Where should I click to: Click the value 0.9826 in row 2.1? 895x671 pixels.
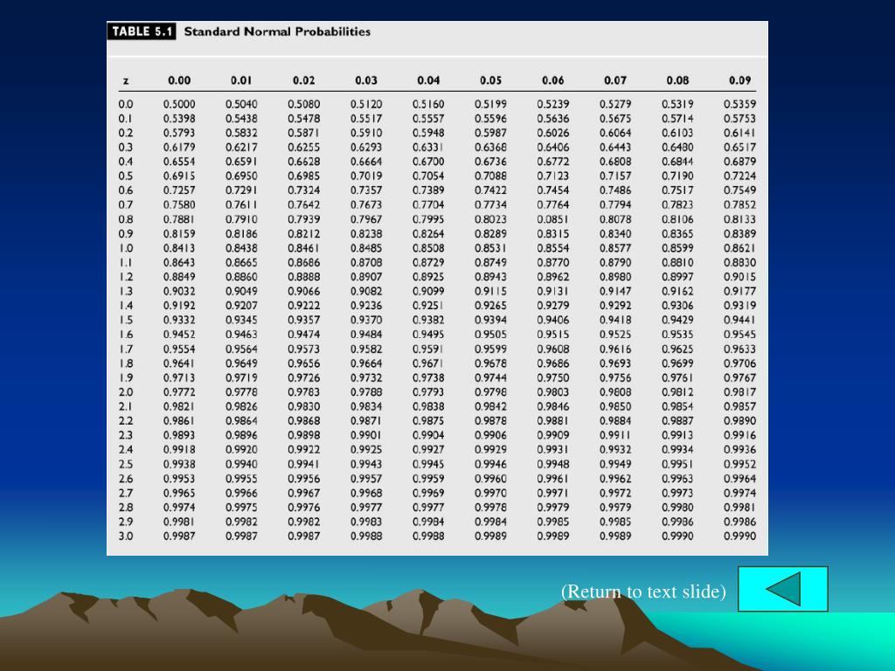(241, 406)
